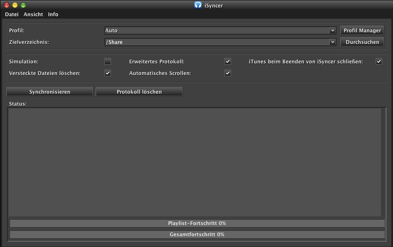393x247 pixels.
Task: Click the Playlist-Fortschritt progress bar
Action: point(197,223)
